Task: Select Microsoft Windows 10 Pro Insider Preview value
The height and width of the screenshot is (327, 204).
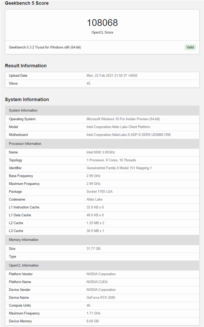Action: (123, 119)
